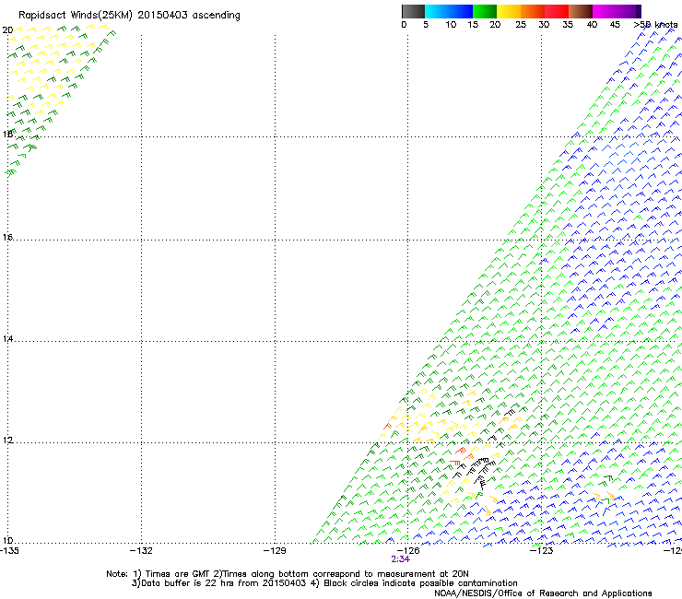Click the latitude label '18' on left axis

point(7,134)
